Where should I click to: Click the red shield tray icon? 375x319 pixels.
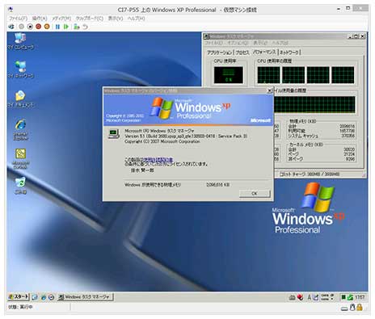[300, 297]
